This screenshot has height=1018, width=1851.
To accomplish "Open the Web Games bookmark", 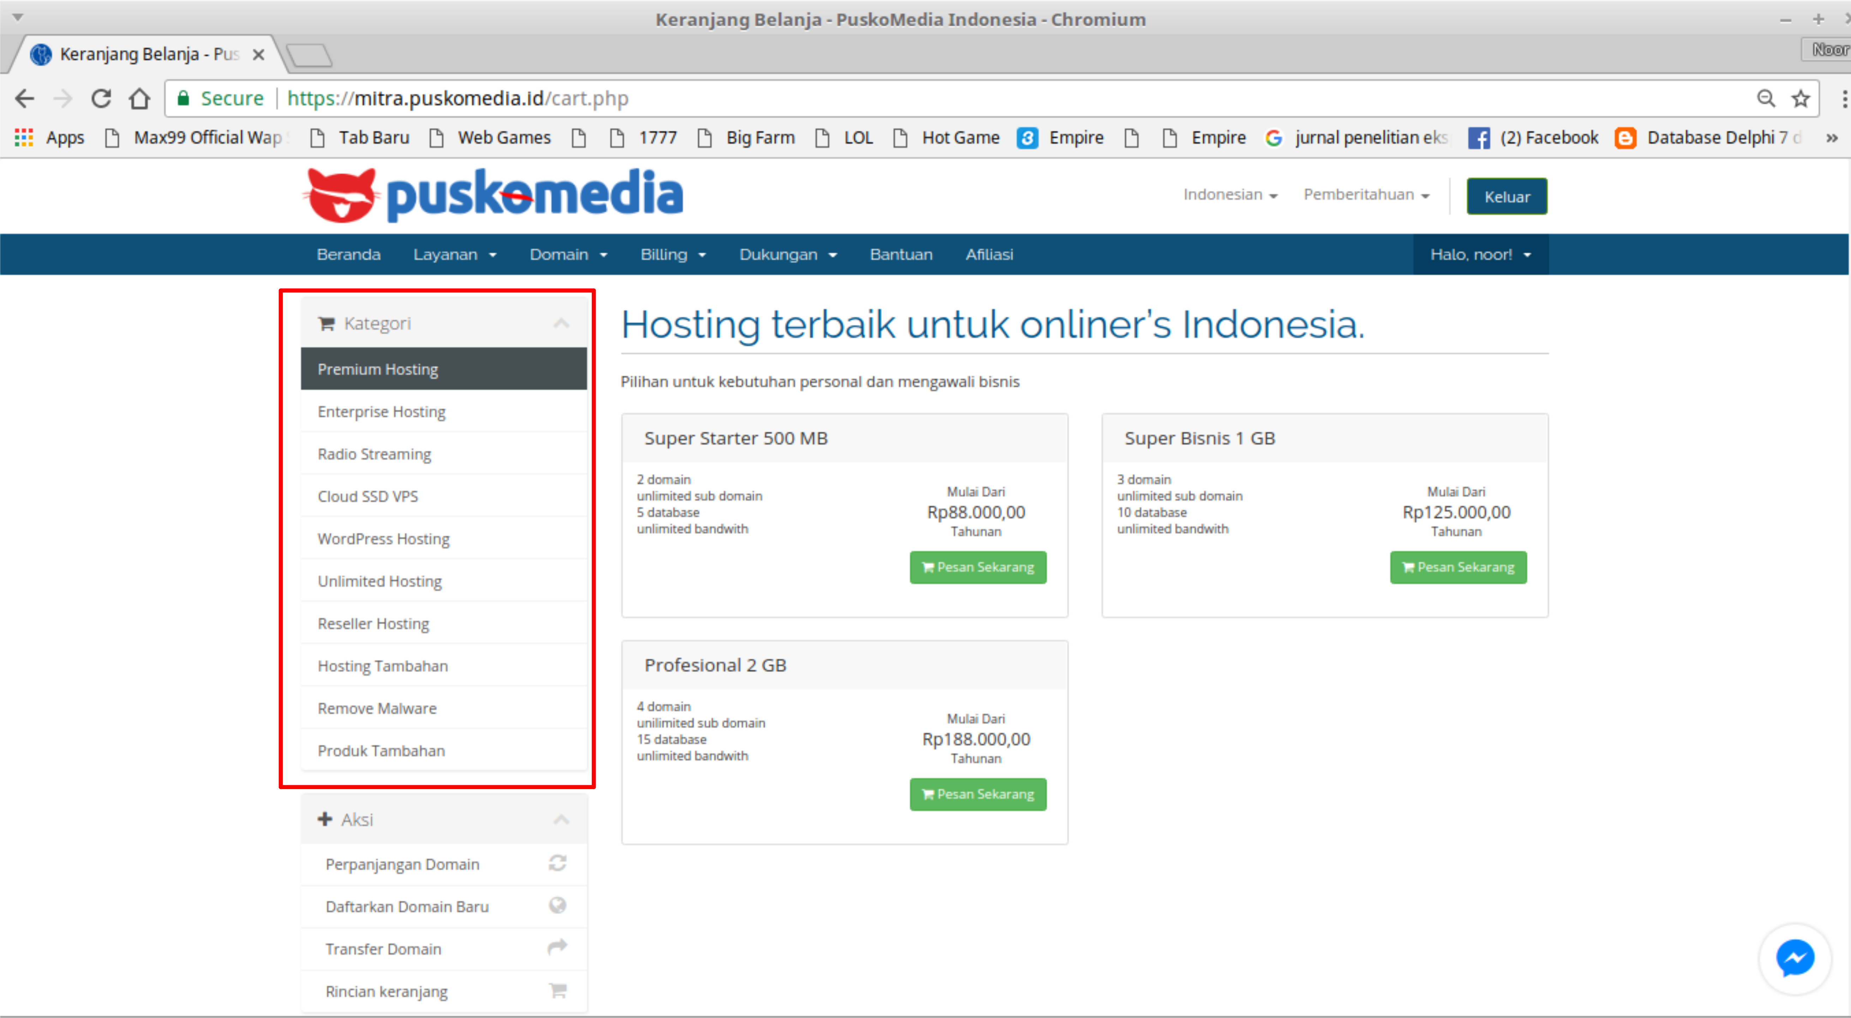I will pos(490,137).
